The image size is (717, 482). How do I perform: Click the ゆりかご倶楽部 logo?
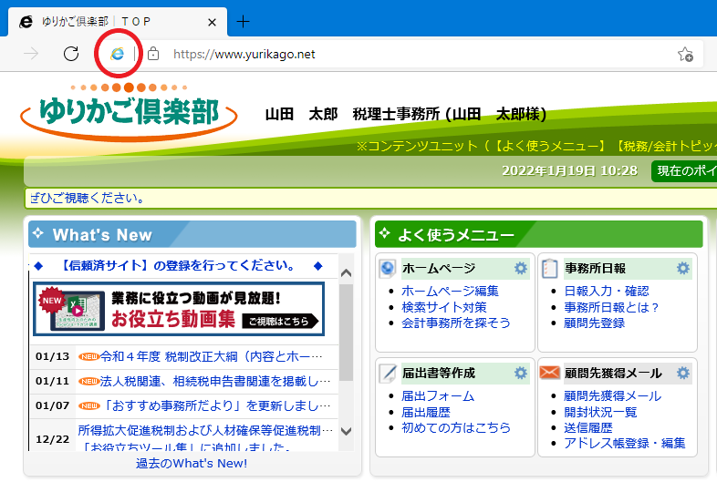[129, 113]
